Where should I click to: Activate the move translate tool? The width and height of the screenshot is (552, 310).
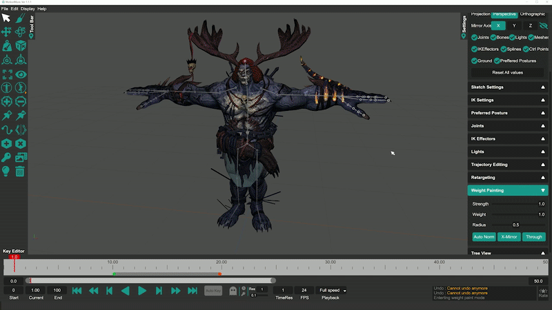click(x=6, y=32)
